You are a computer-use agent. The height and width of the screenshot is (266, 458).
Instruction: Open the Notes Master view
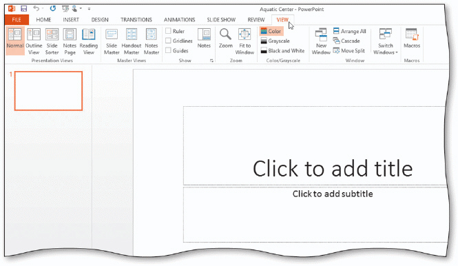point(152,41)
